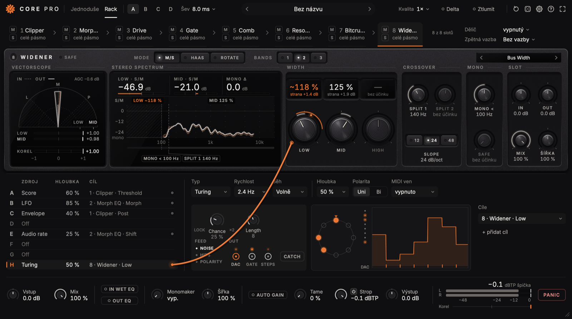Expand the Kvalita 1× dropdown
Screen dimensions: 572x319
[414, 9]
